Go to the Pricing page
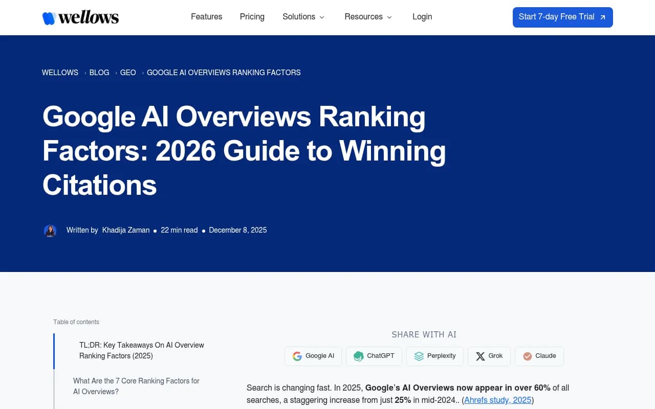The width and height of the screenshot is (655, 409). coord(252,17)
